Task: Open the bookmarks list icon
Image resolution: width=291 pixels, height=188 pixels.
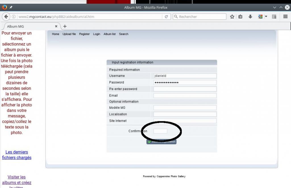Action: (x=240, y=17)
